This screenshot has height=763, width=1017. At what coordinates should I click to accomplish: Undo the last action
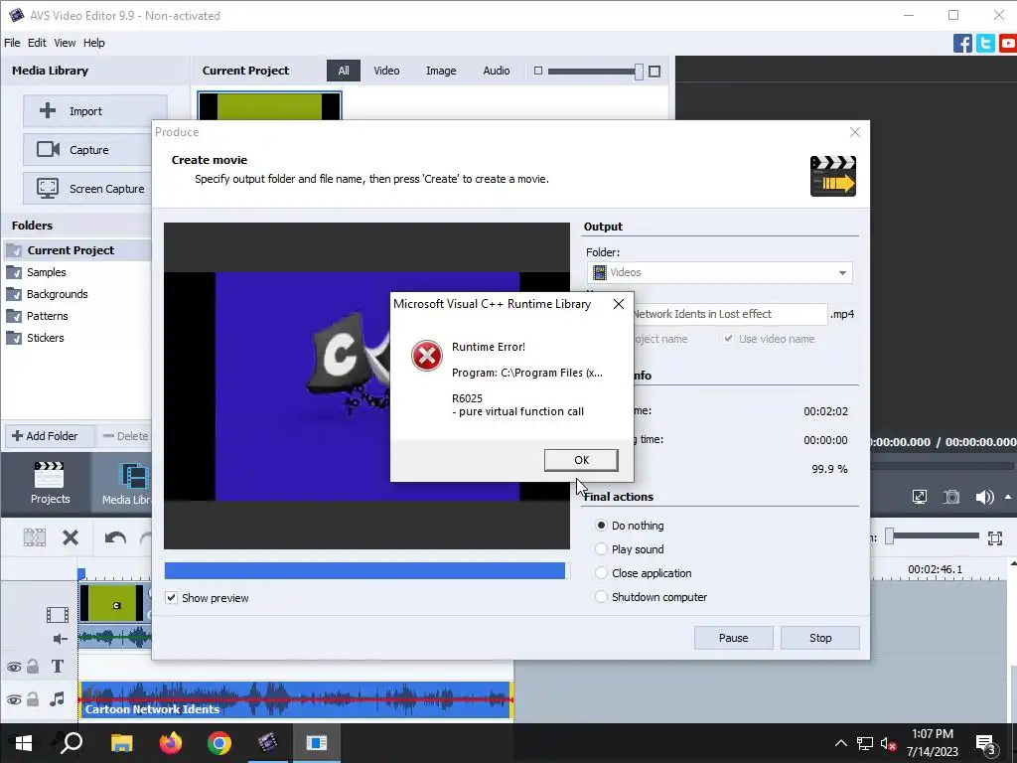pyautogui.click(x=115, y=537)
